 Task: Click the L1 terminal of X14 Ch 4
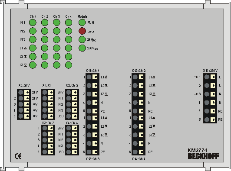pyautogui.click(x=139, y=118)
